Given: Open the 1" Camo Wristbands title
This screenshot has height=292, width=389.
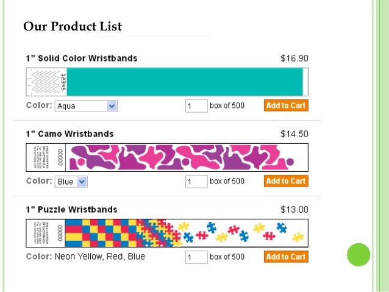Looking at the screenshot, I should (70, 134).
